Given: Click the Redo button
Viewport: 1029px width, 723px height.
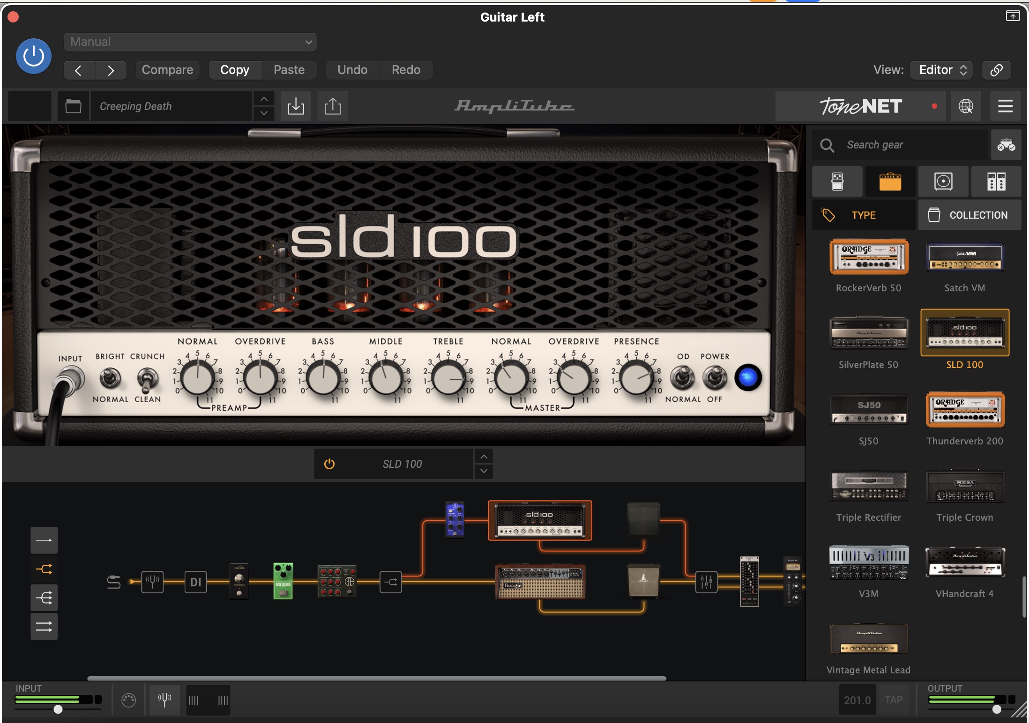Looking at the screenshot, I should coord(406,70).
